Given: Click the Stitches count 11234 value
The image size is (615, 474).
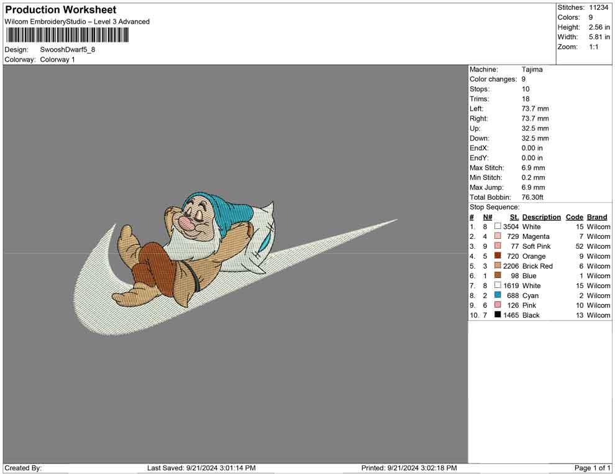Looking at the screenshot, I should (599, 7).
